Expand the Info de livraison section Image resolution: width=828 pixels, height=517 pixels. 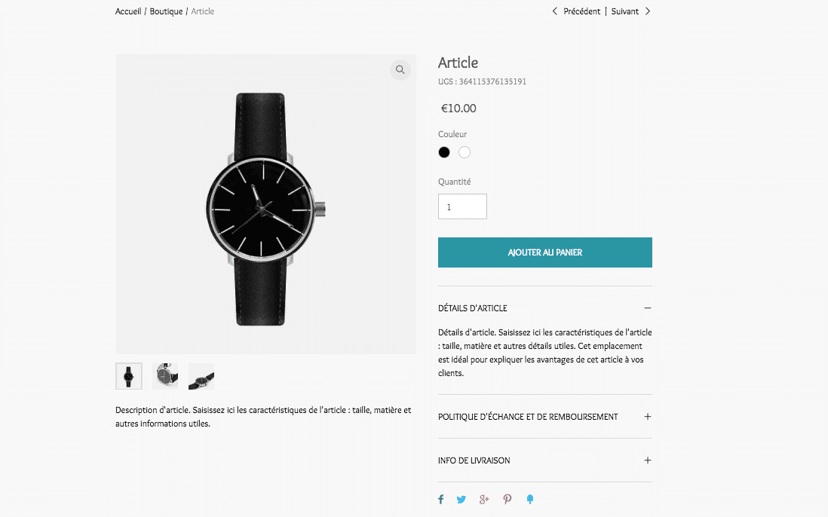[x=648, y=460]
